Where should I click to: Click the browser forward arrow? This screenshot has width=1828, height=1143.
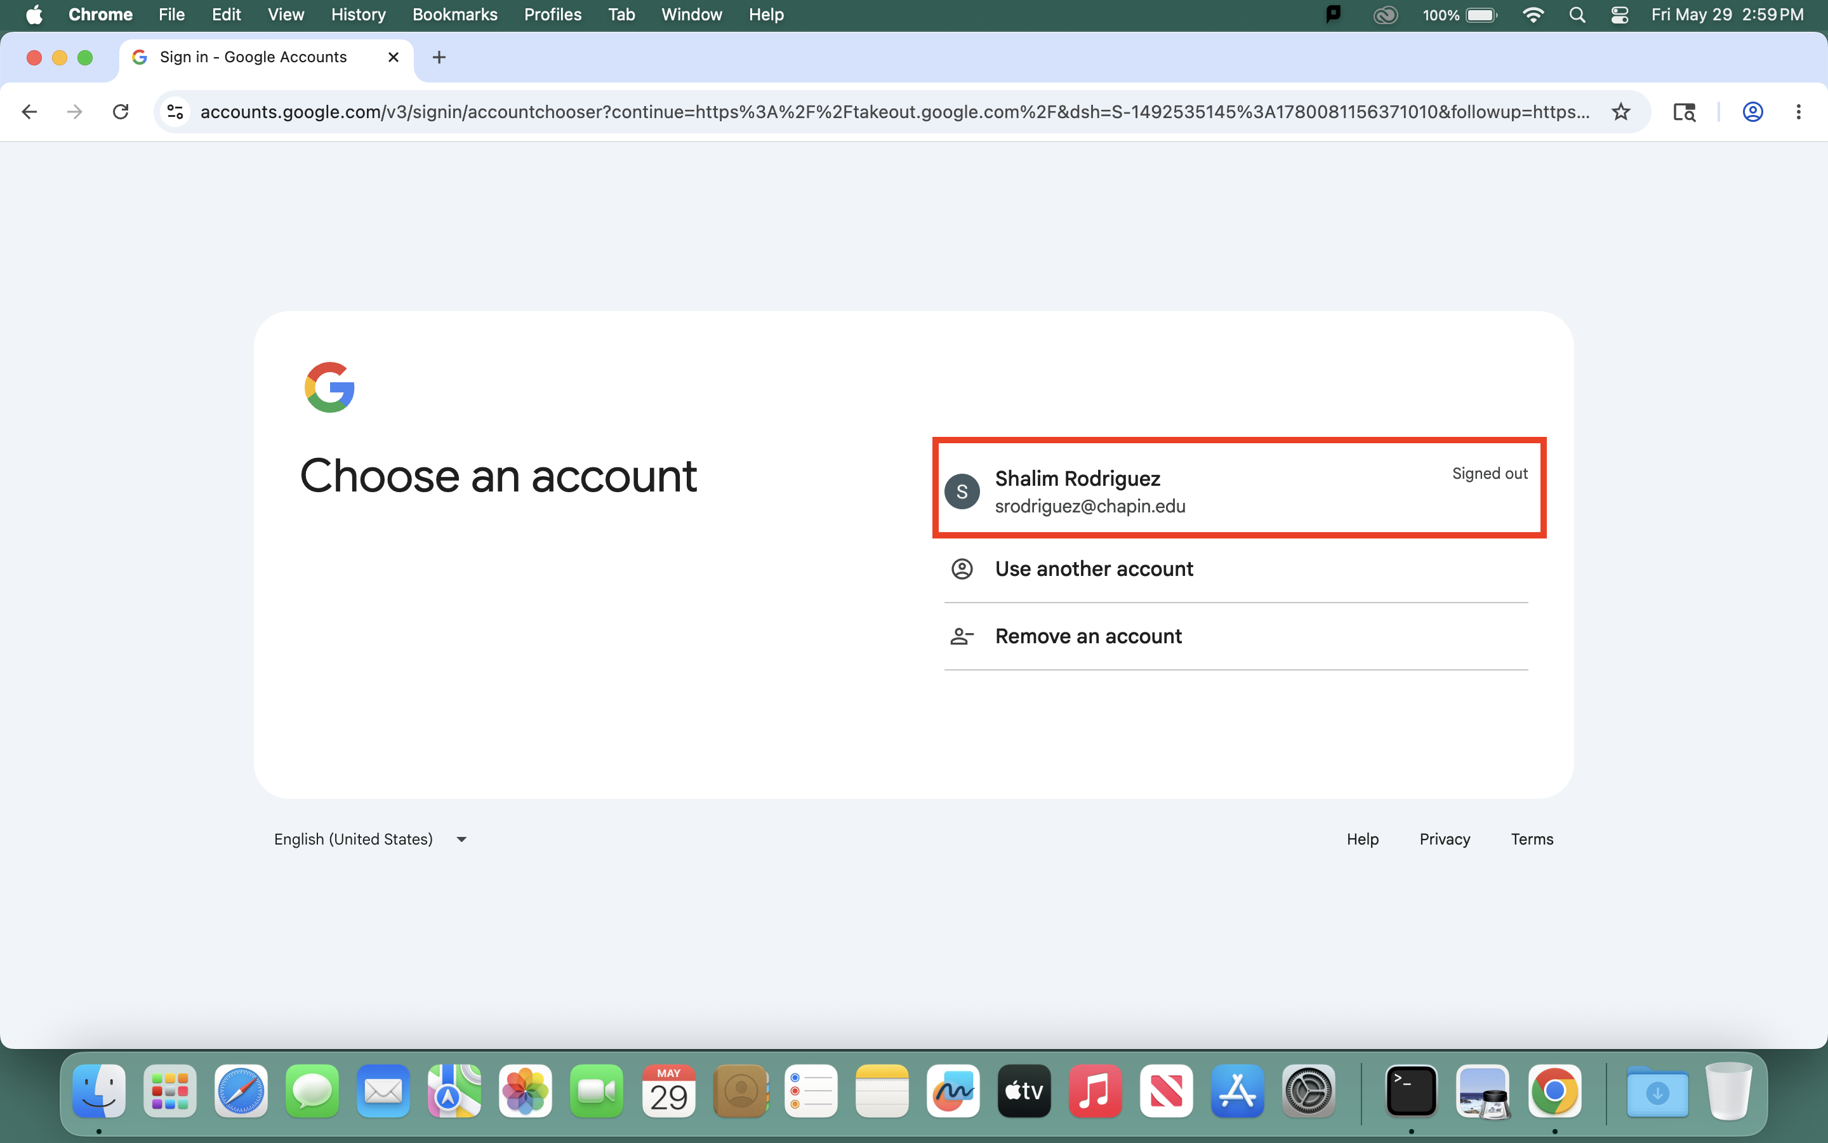click(x=74, y=112)
